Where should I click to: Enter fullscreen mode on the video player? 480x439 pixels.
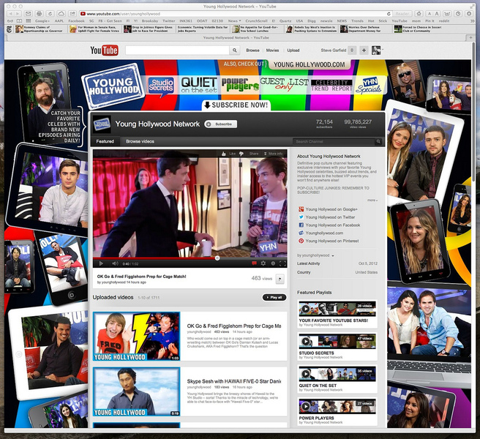pos(282,263)
